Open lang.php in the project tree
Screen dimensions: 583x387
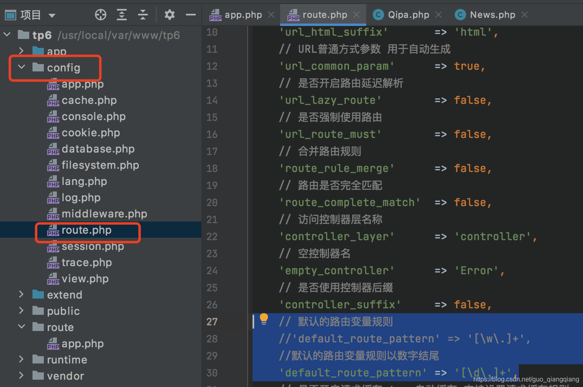coord(84,181)
